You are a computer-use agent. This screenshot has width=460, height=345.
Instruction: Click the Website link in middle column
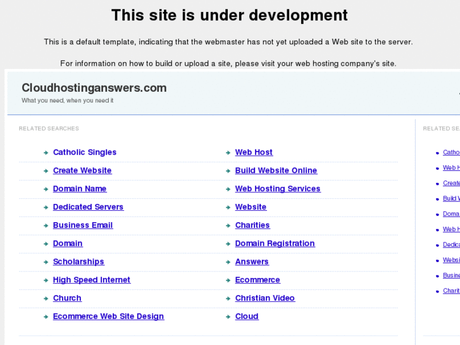pyautogui.click(x=251, y=207)
